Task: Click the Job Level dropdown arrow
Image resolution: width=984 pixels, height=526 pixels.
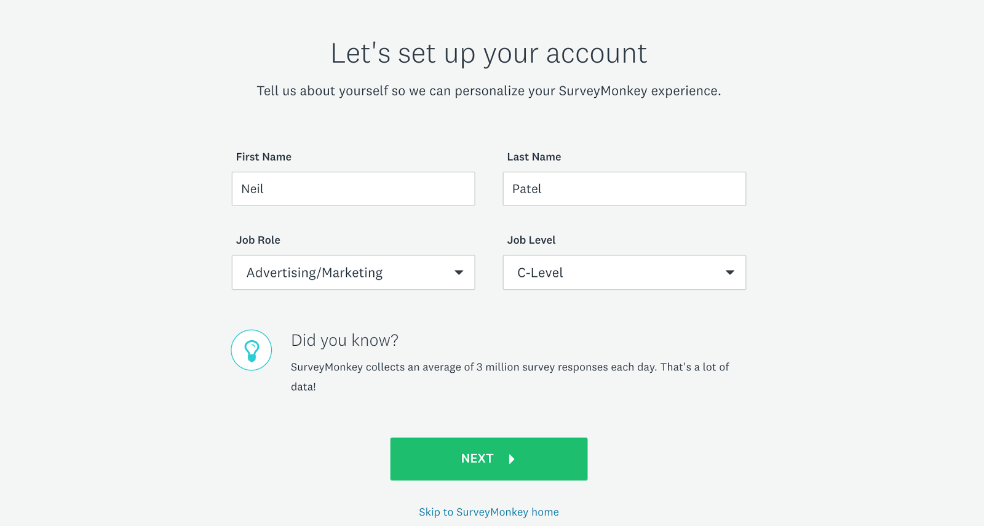Action: (730, 273)
